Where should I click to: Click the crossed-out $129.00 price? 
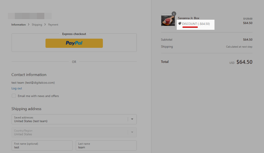(x=248, y=19)
